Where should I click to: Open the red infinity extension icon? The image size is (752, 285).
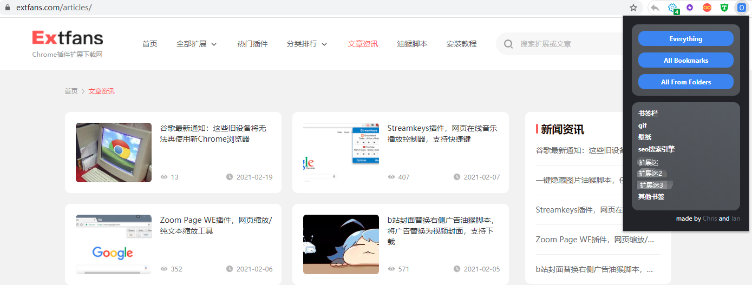coord(707,8)
